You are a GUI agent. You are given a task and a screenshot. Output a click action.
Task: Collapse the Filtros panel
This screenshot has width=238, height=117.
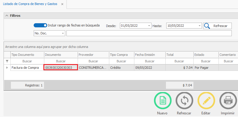pyautogui.click(x=7, y=16)
